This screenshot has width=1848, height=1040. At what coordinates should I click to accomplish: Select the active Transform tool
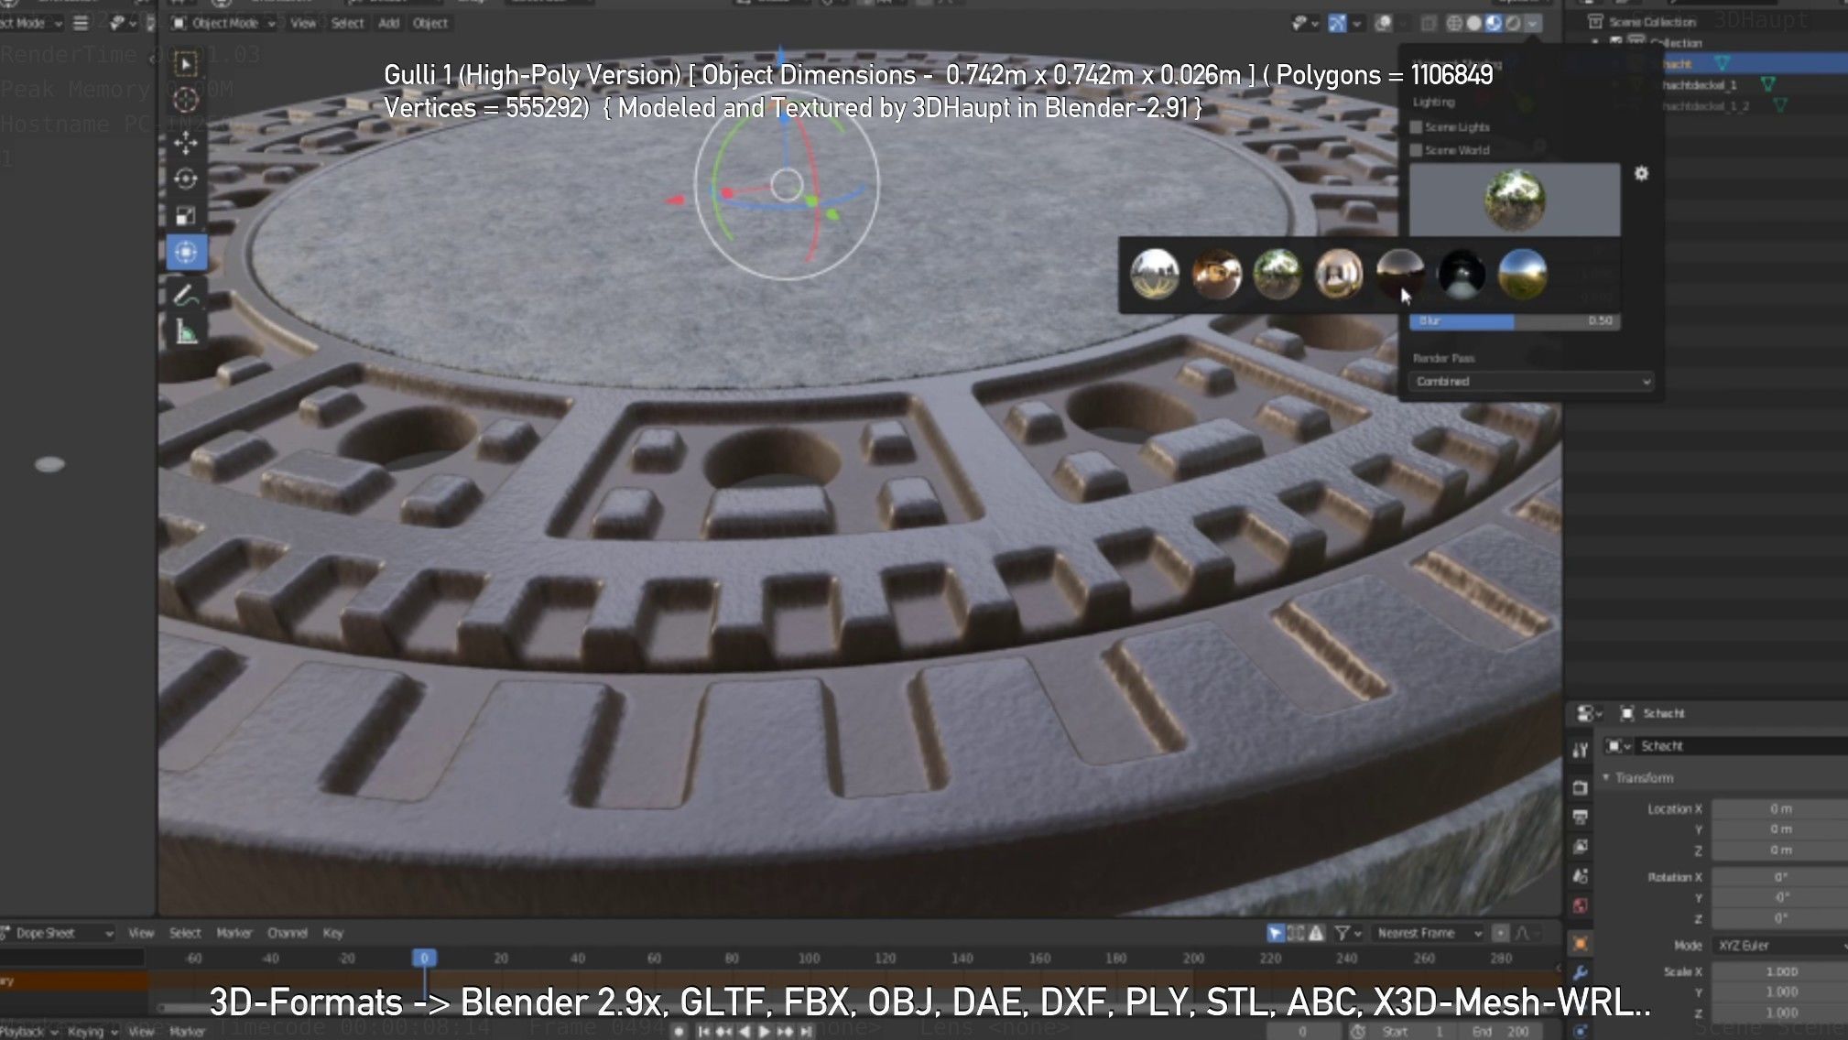tap(186, 252)
